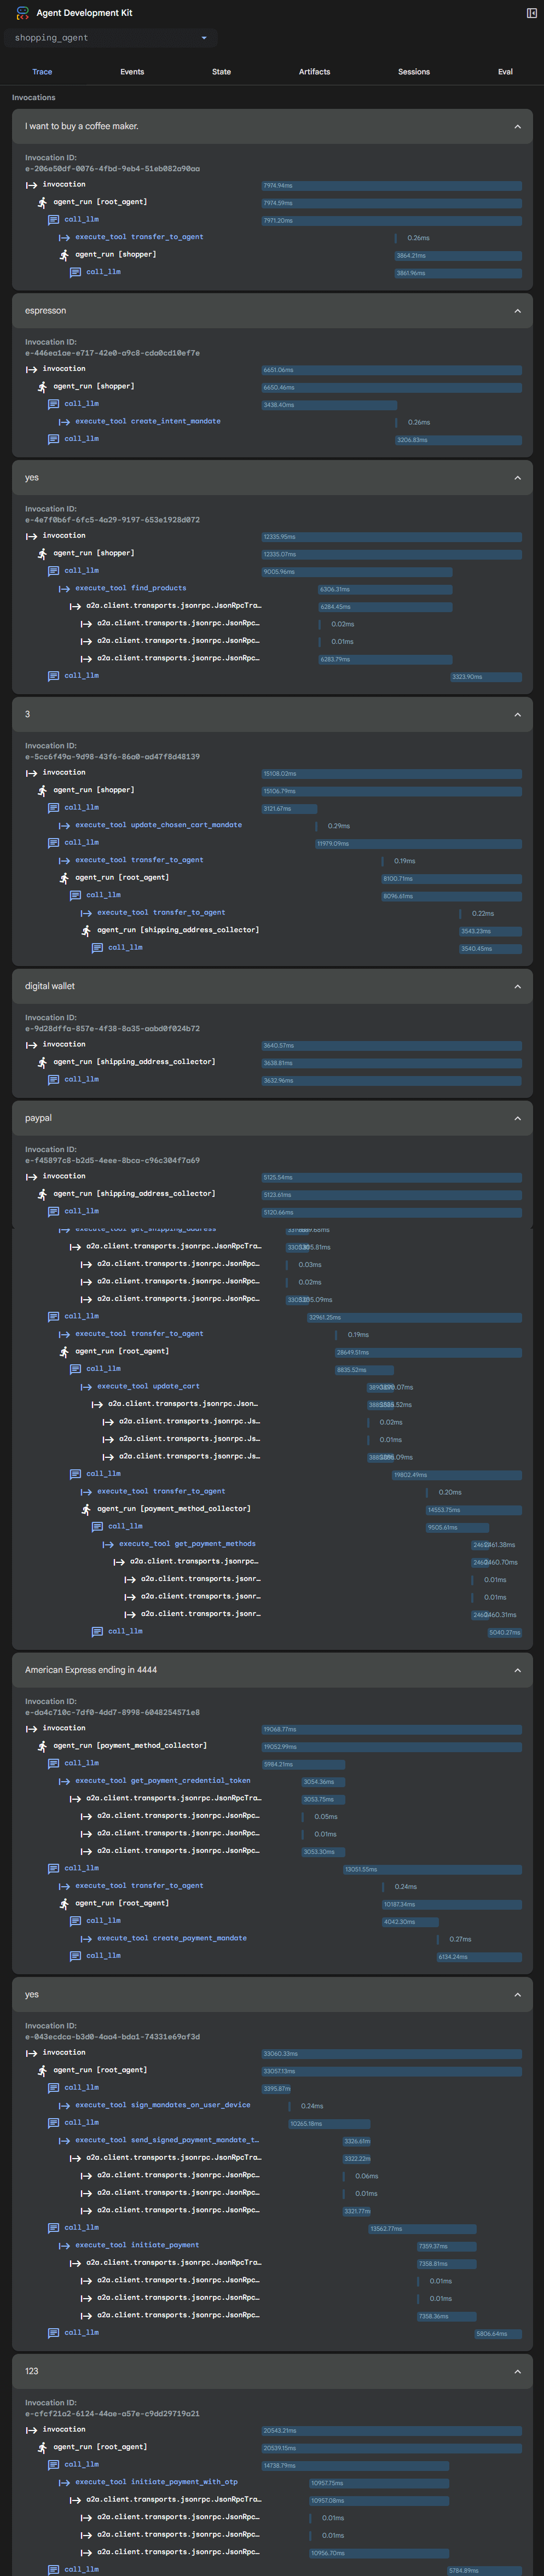
Task: Collapse the 'American Express ending in 4444' panel
Action: 517,1671
